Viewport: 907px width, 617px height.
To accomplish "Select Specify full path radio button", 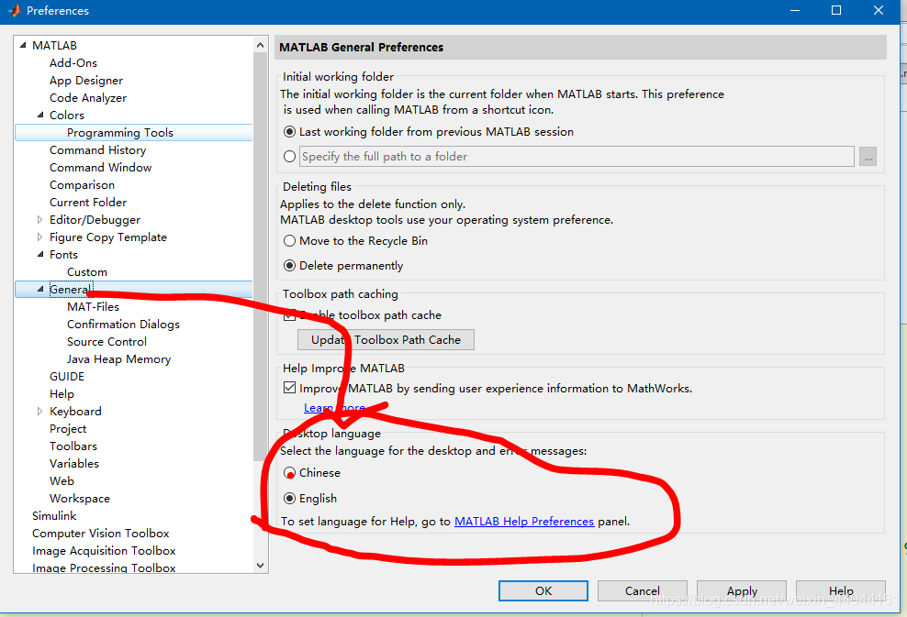I will pos(290,156).
